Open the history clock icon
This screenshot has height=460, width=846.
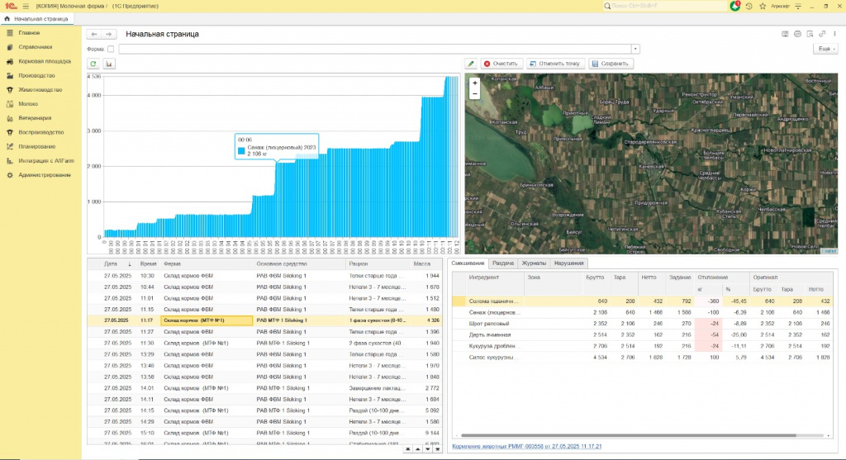749,6
